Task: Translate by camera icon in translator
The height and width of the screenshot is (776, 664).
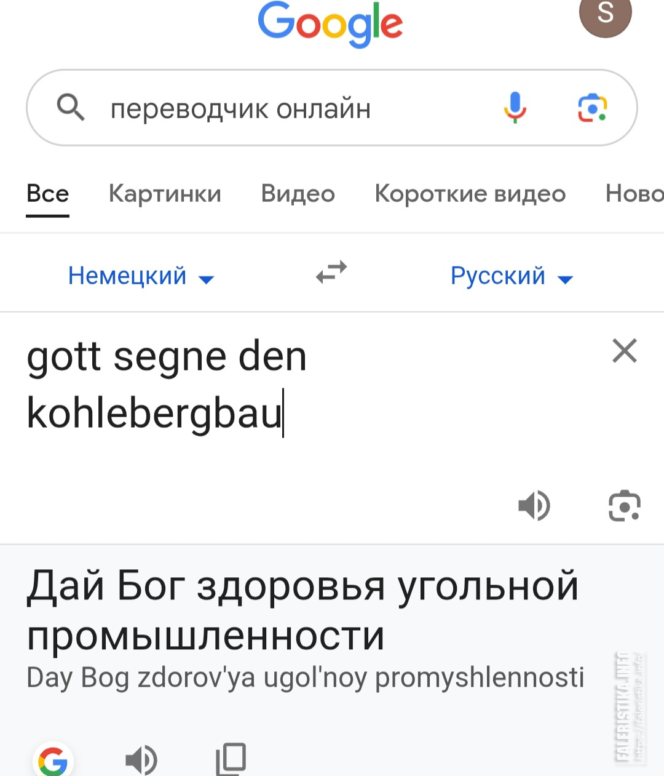Action: 624,506
